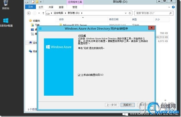Go up one folder level in Explorer
Image resolution: width=181 pixels, height=117 pixels.
click(x=43, y=13)
